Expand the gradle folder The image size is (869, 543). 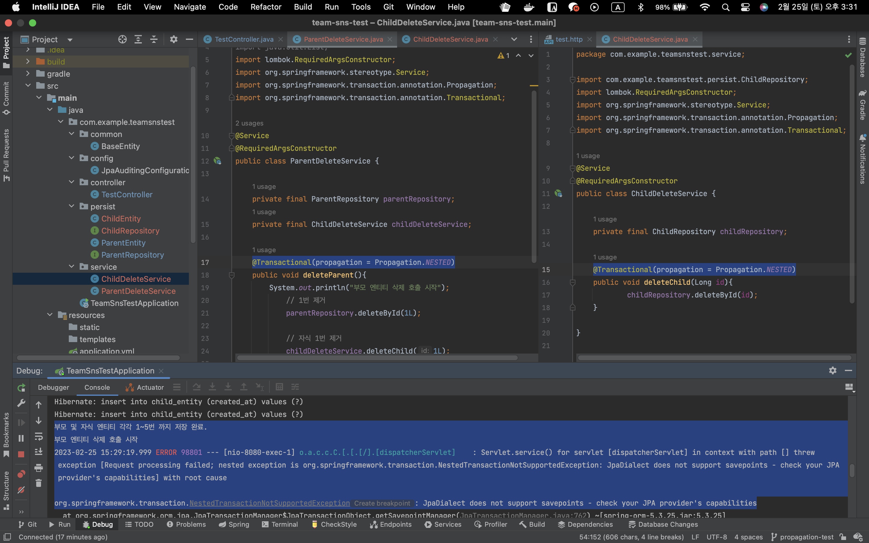click(28, 74)
